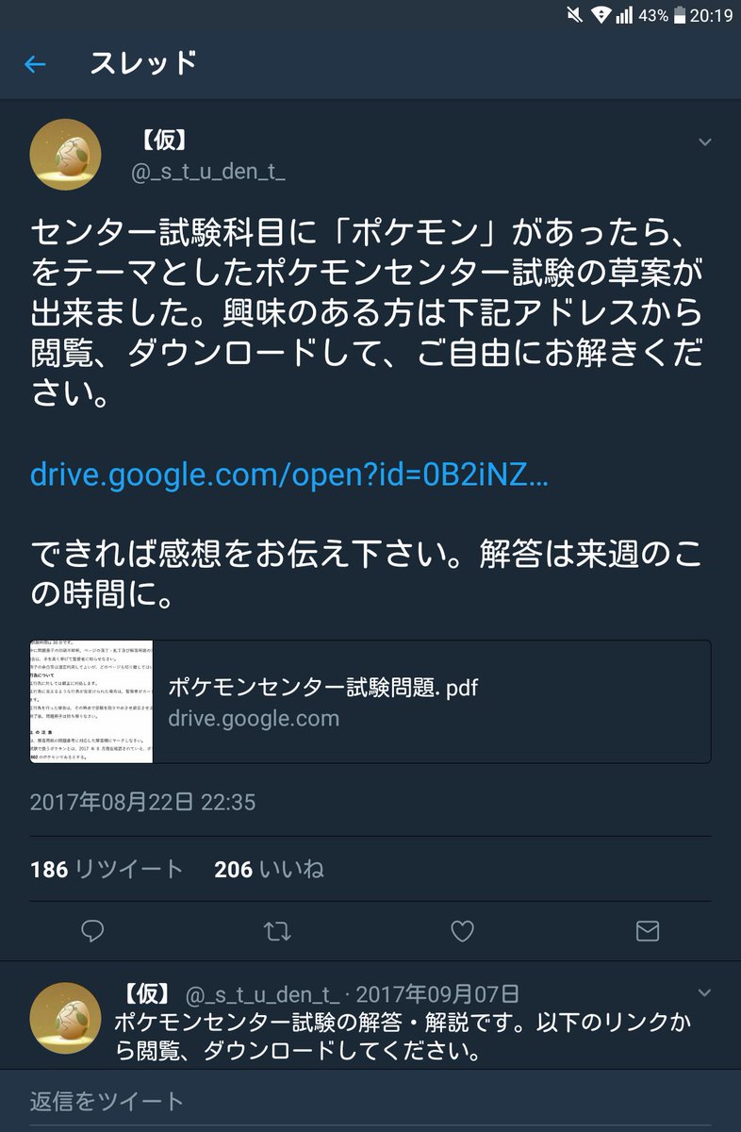Tap the muted sound status icon

coord(575,15)
